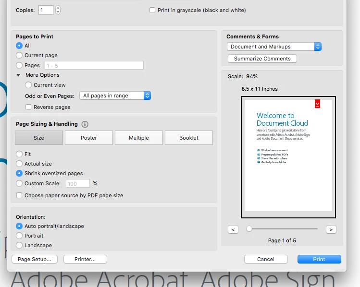Click the Adobe logo in the preview

(317, 104)
